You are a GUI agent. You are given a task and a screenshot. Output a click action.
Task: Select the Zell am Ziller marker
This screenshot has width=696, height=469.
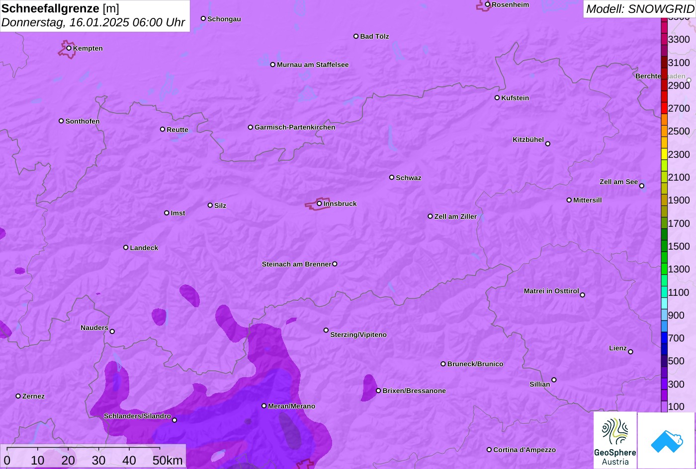tap(431, 216)
